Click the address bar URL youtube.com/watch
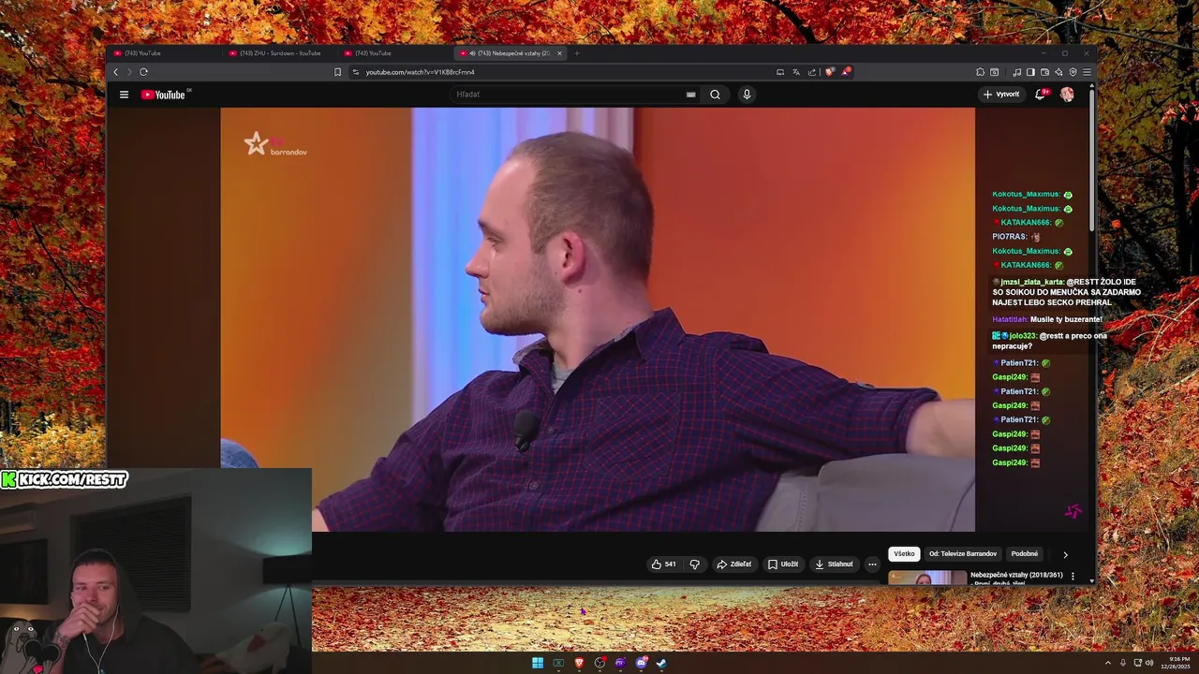Screen dimensions: 1199x674 (420, 72)
